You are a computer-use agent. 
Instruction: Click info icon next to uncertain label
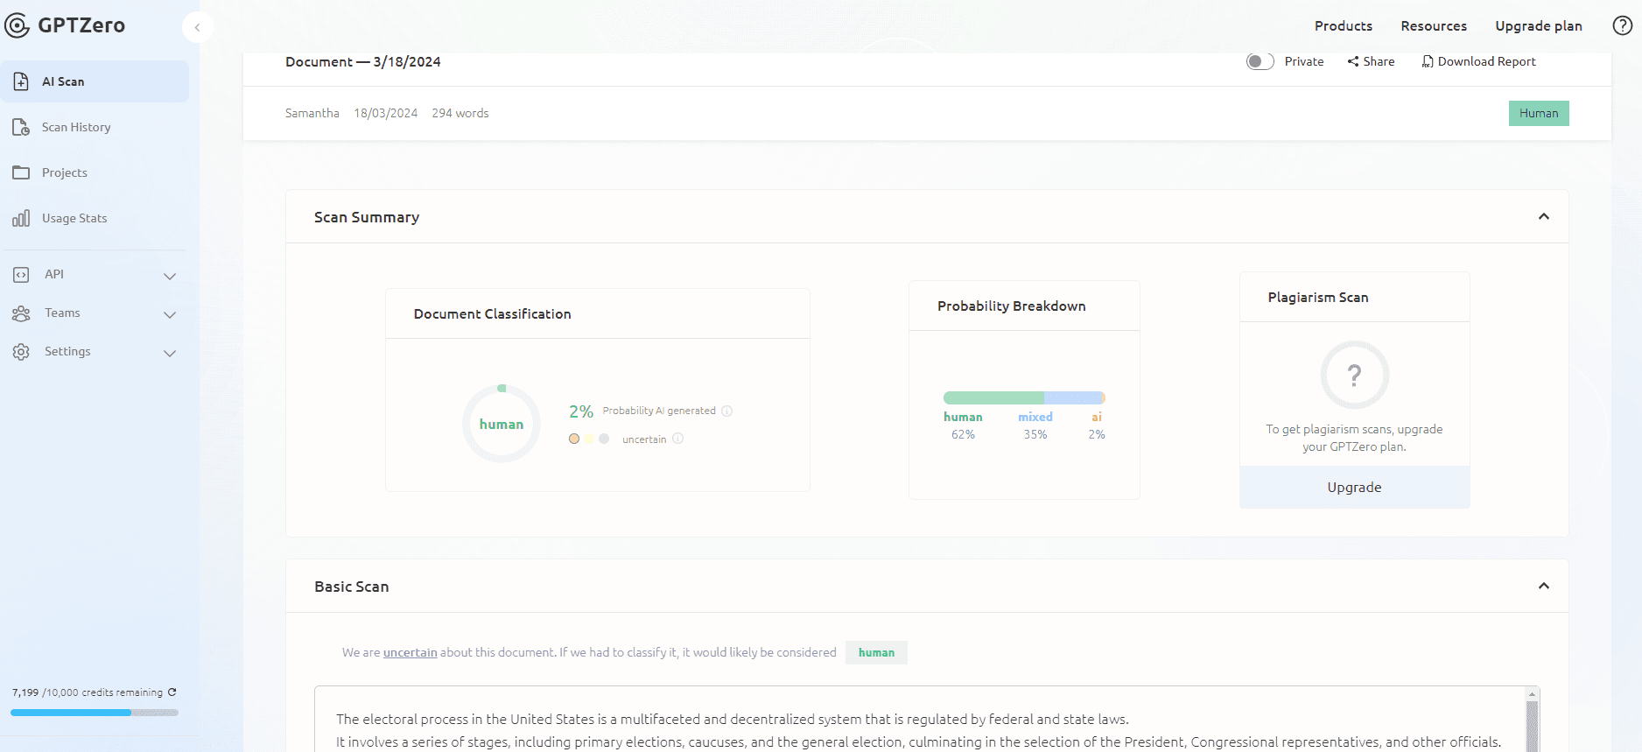[677, 439]
